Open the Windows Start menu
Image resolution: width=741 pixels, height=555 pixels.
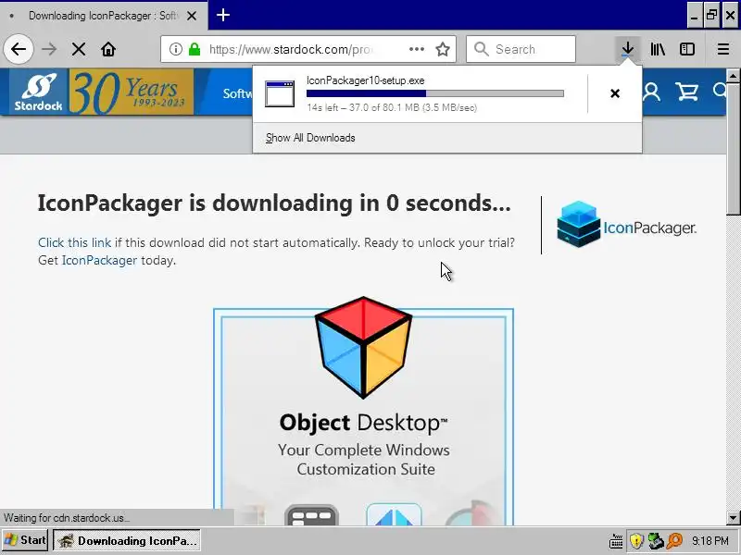click(x=25, y=540)
